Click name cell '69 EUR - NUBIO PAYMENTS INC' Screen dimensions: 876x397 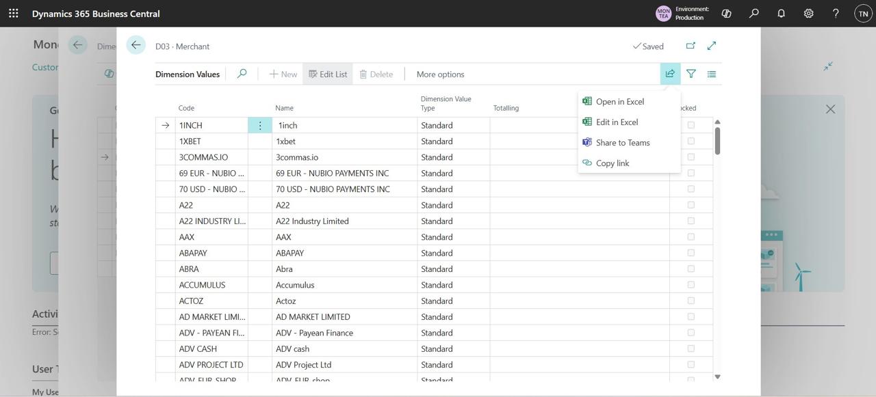(x=345, y=173)
